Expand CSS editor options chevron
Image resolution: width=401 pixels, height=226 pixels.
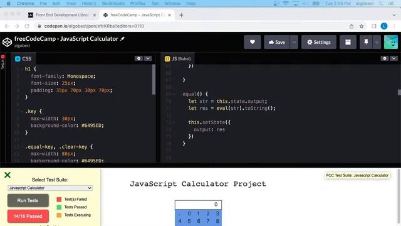point(148,58)
